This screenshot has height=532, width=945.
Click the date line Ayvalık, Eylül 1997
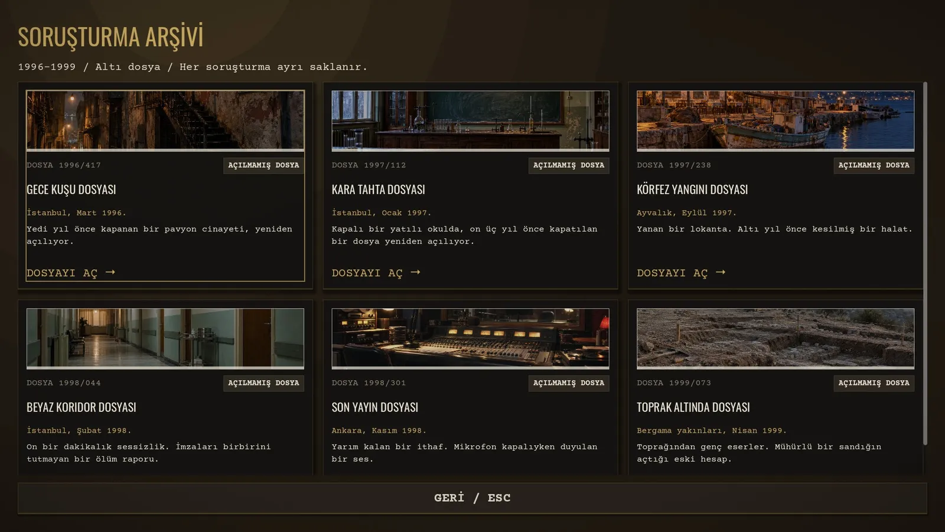pos(686,213)
